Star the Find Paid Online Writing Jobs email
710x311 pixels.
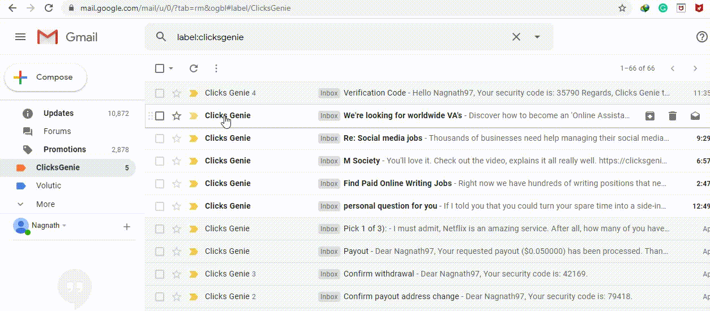coord(177,184)
